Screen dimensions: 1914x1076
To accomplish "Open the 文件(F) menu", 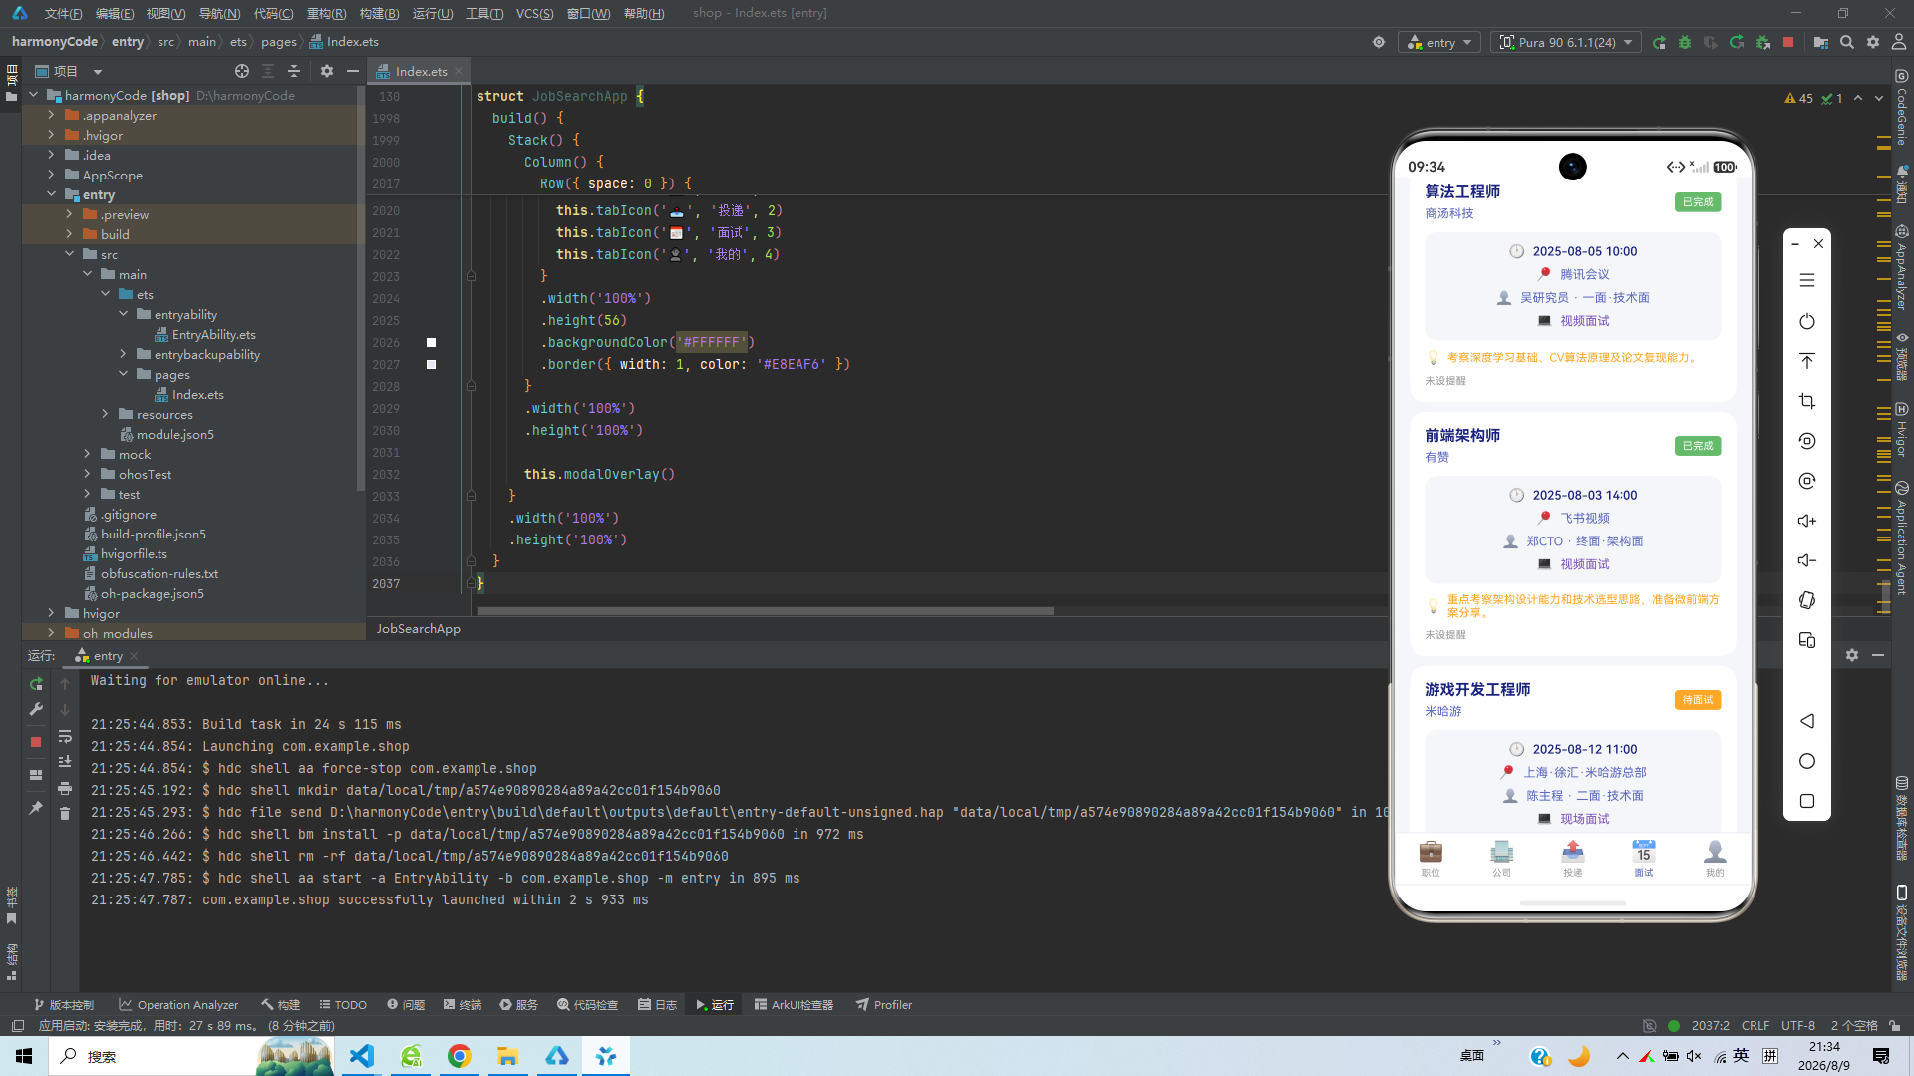I will [63, 13].
